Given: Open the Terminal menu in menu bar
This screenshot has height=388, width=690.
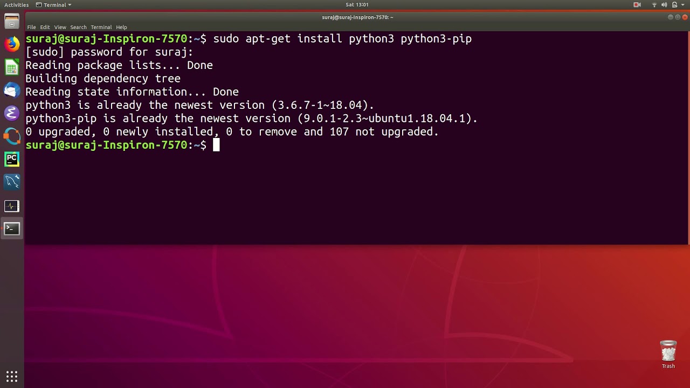Looking at the screenshot, I should (x=101, y=27).
